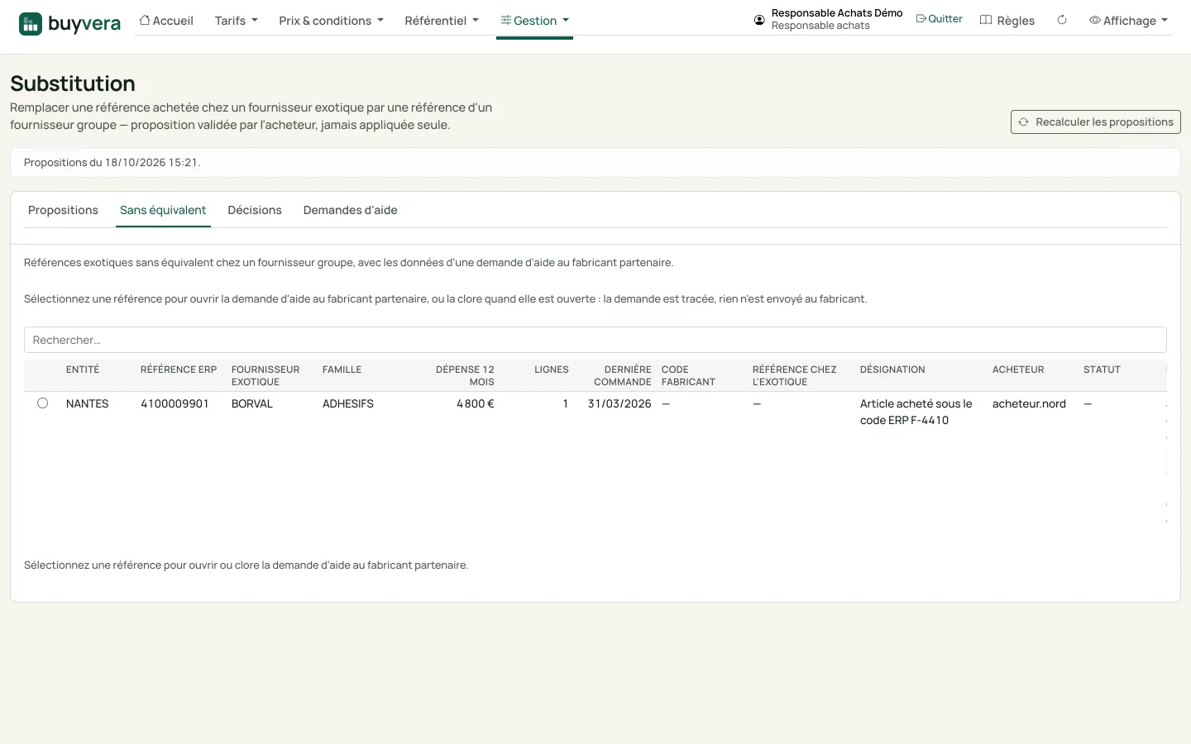Click the STATUT column header
Screen dimensions: 1191x744
[1102, 370]
